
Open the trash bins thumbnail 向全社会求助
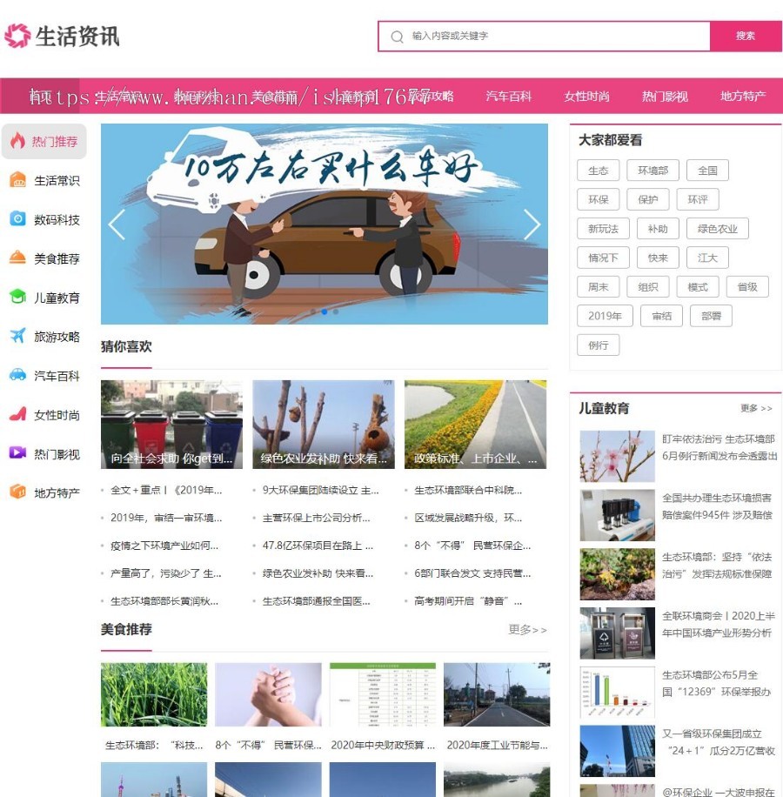[x=171, y=425]
